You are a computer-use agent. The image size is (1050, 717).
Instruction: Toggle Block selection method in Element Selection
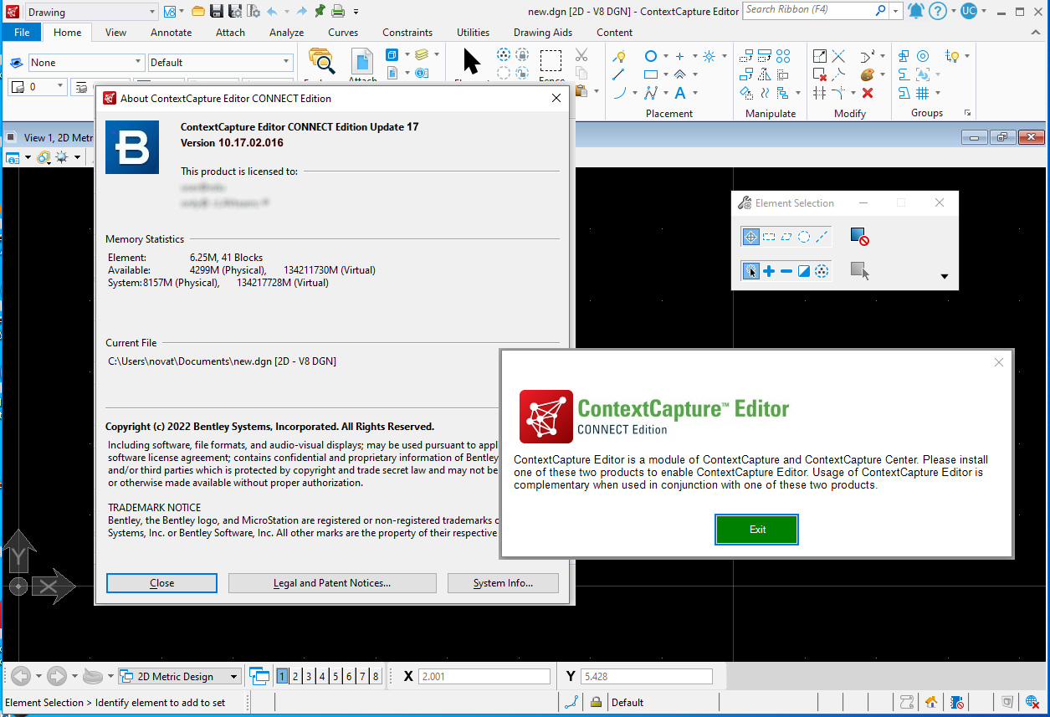769,237
